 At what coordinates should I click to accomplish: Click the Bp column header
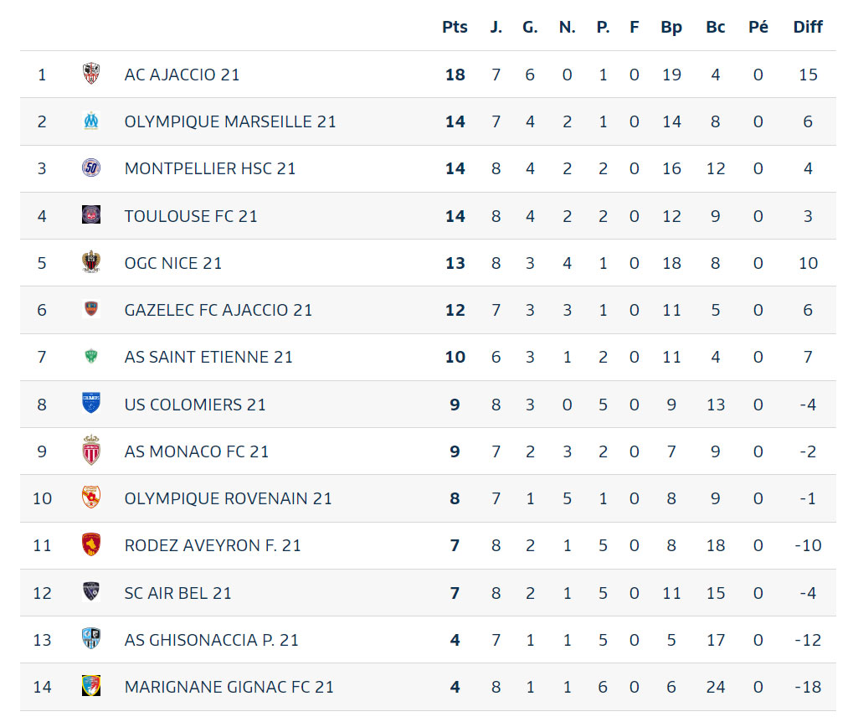pyautogui.click(x=671, y=27)
